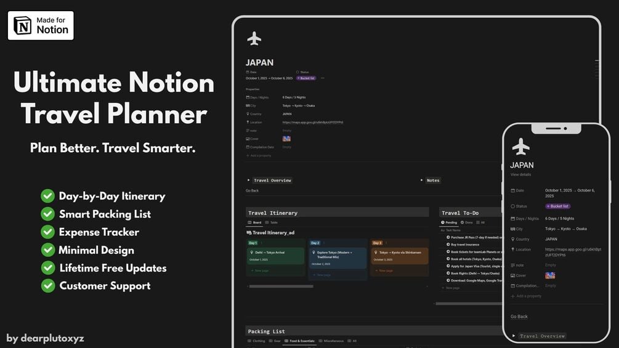Click the green check next to Smart Packing List
The width and height of the screenshot is (619, 348).
(48, 214)
